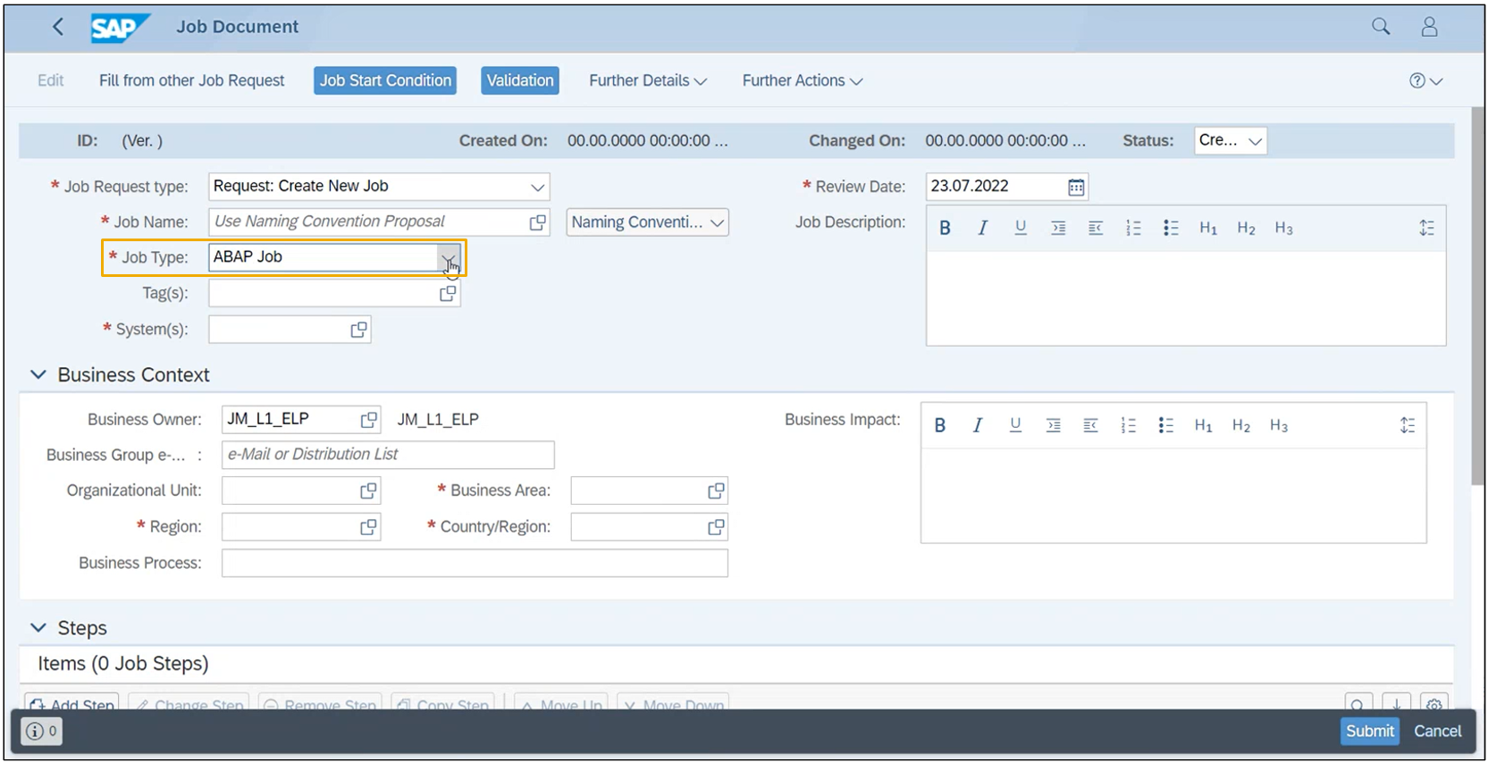The width and height of the screenshot is (1488, 762).
Task: Insert bulleted list in Job Description editor
Action: click(1170, 228)
